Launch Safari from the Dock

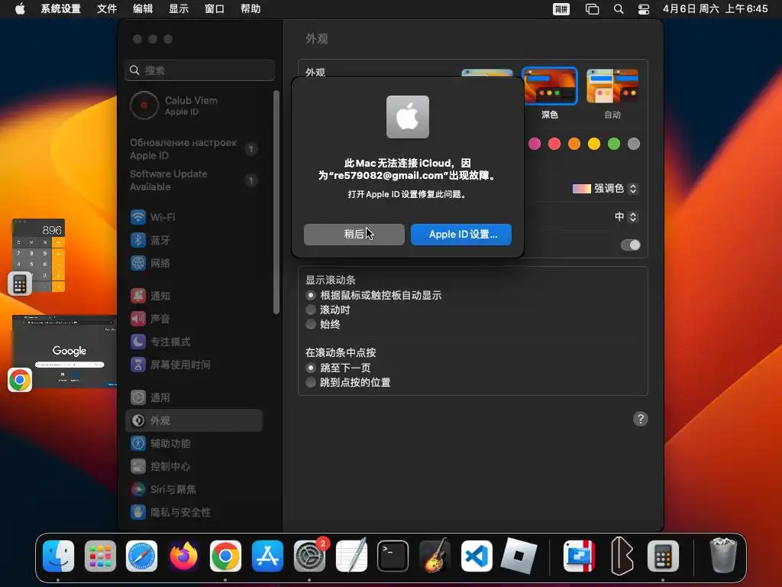click(141, 556)
